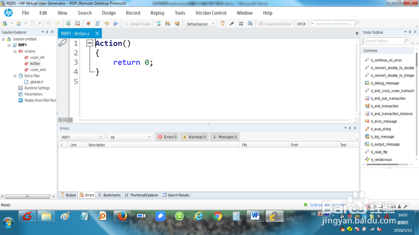
Task: Click the indent lines toolbar icon
Action: [158, 24]
